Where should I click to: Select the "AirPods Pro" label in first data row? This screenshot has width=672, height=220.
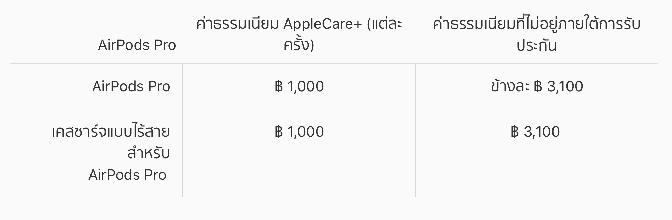click(131, 86)
